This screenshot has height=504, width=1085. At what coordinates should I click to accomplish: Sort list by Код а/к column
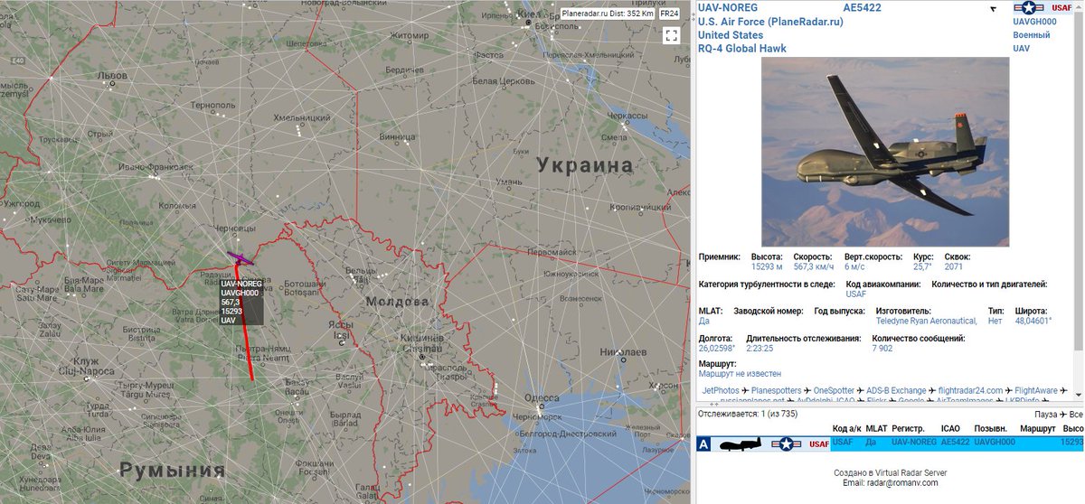pyautogui.click(x=845, y=428)
